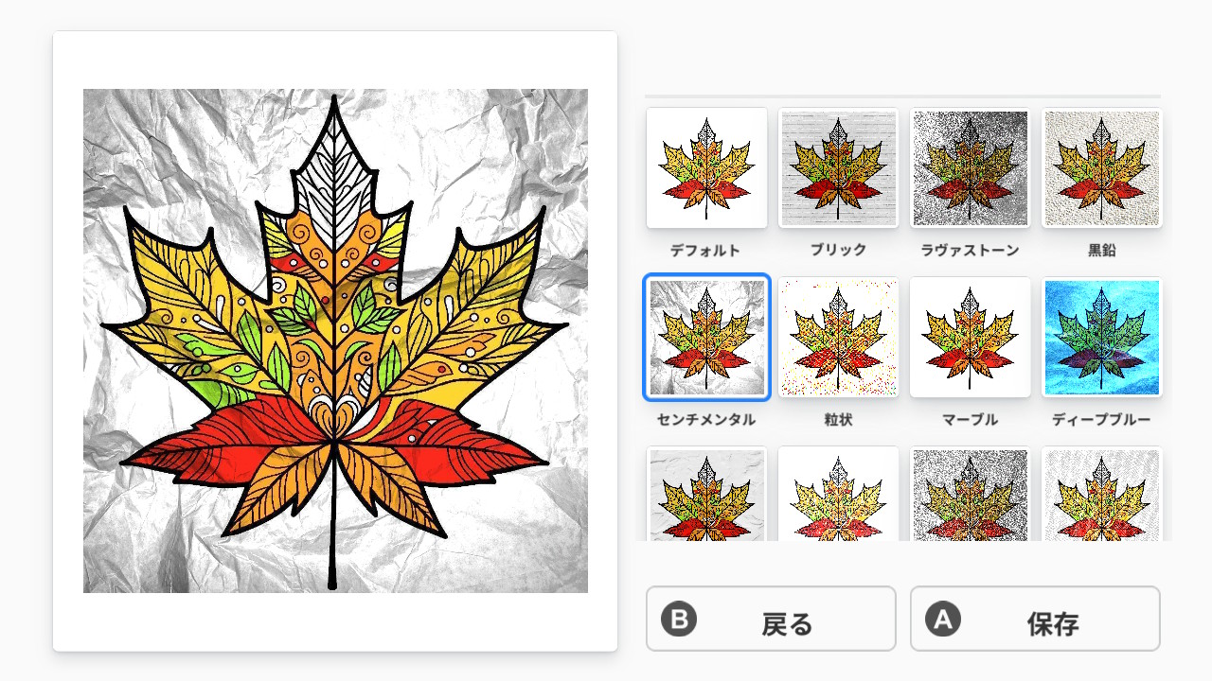1212x681 pixels.
Task: Click the B icon on 戻る button
Action: (678, 619)
